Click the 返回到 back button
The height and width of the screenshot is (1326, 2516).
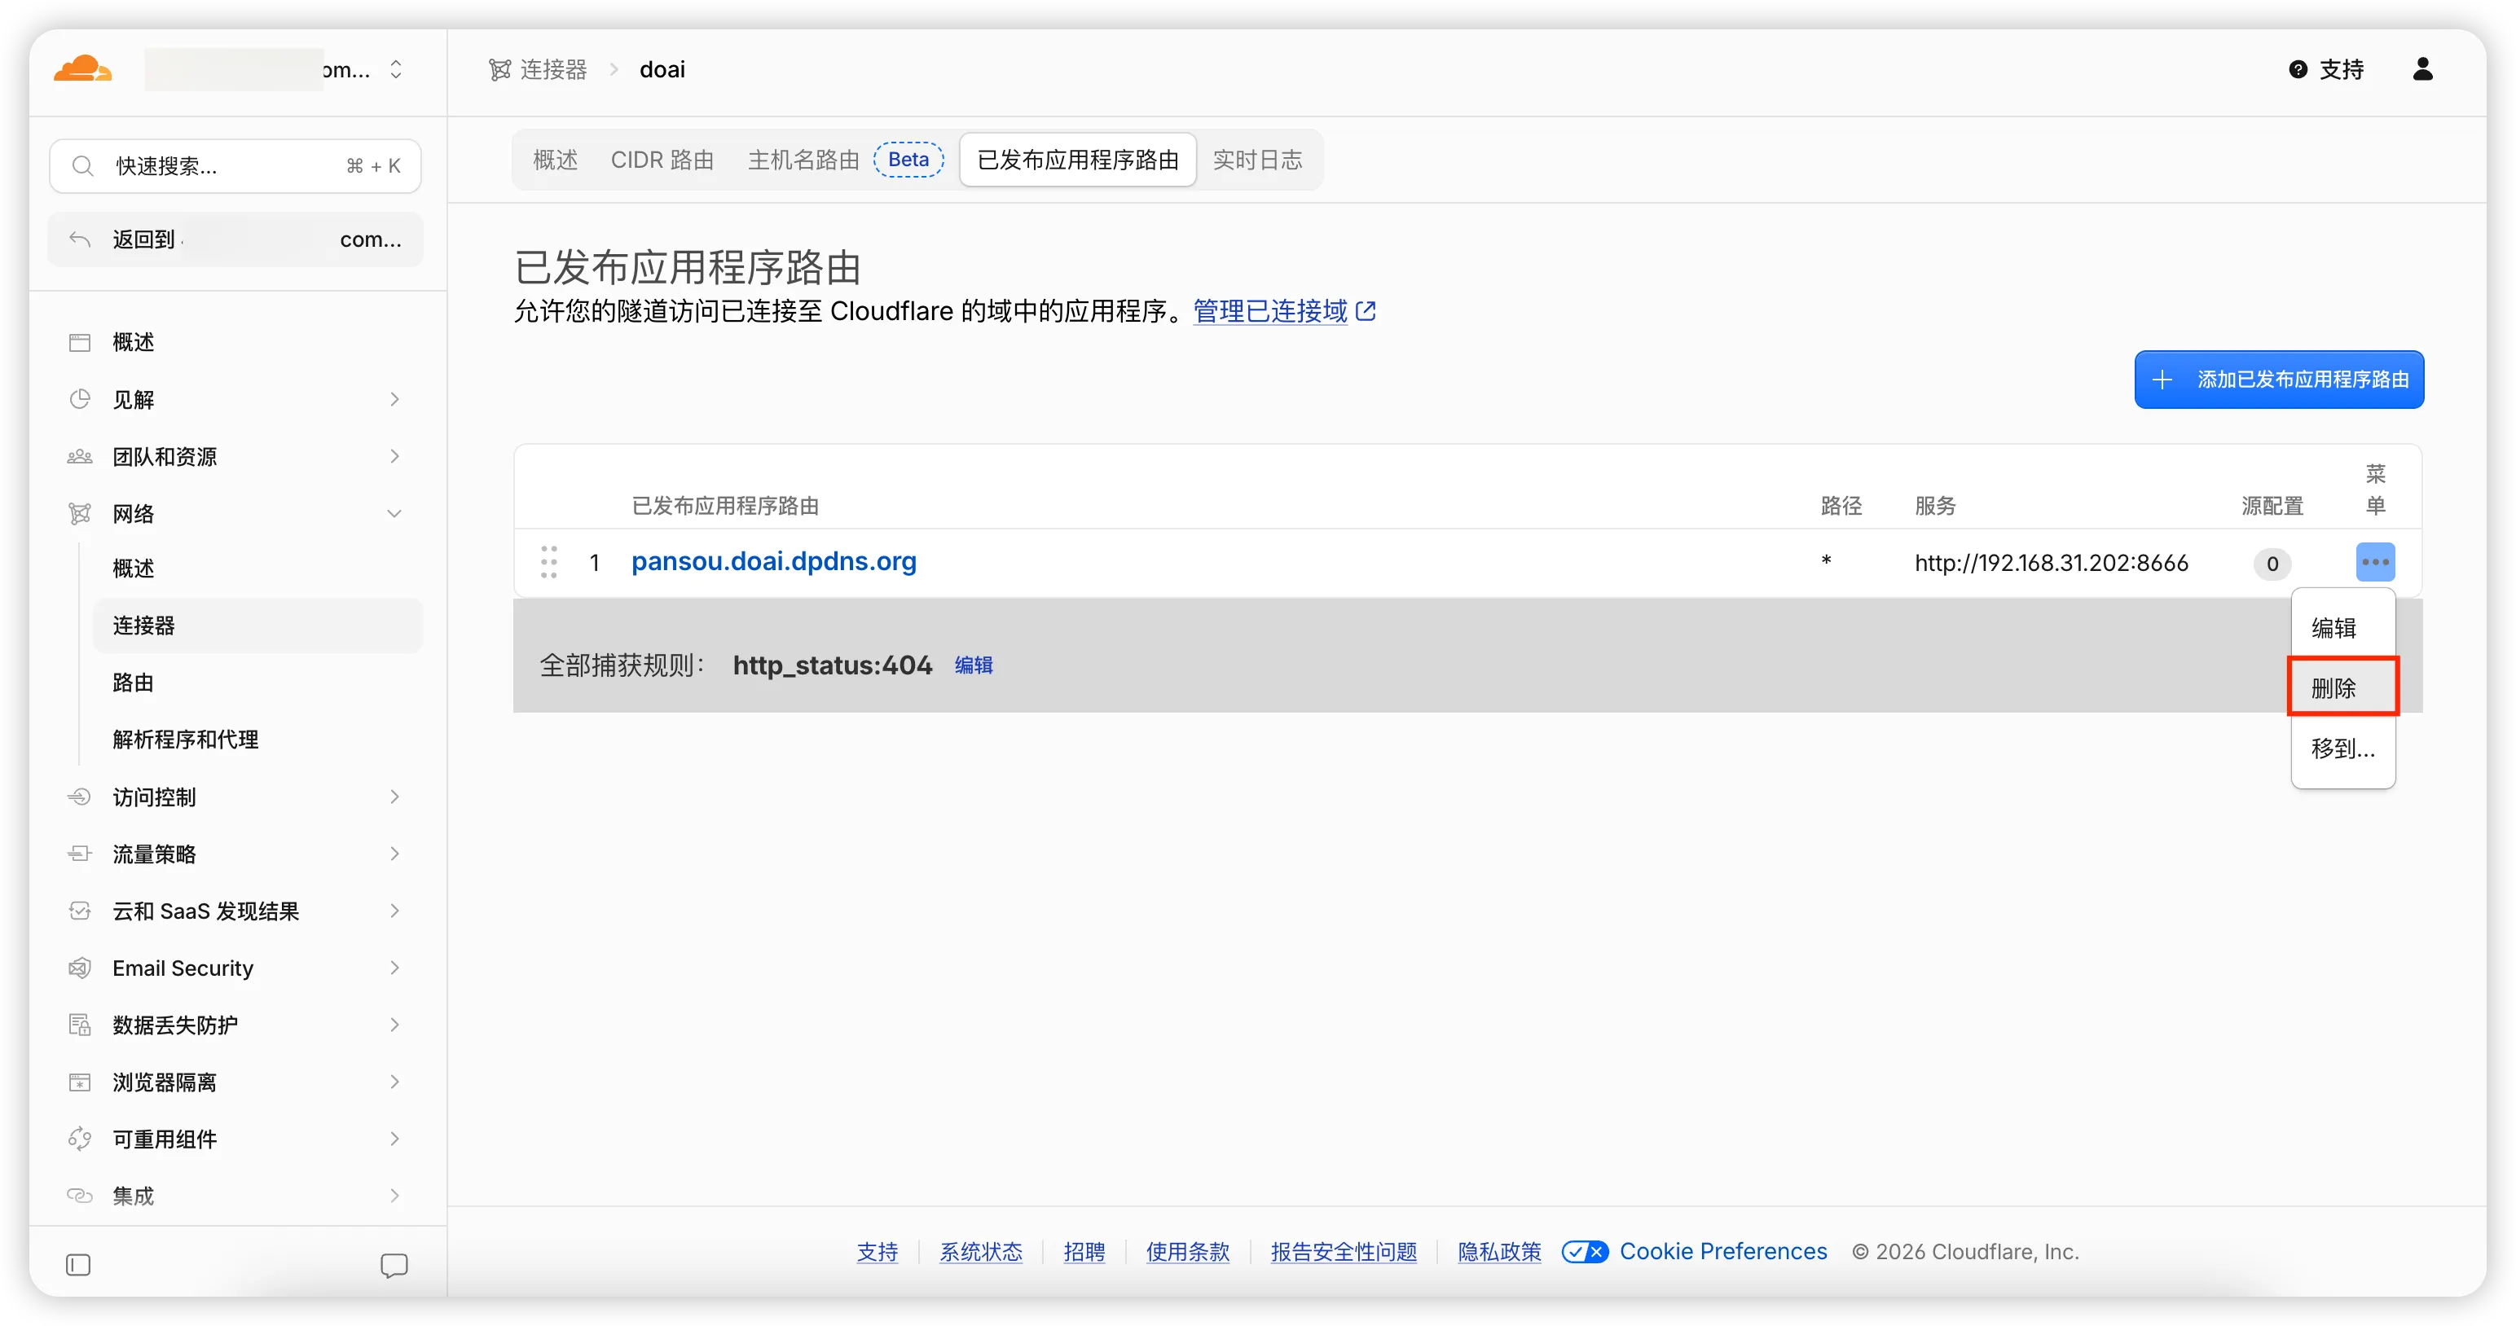(235, 239)
